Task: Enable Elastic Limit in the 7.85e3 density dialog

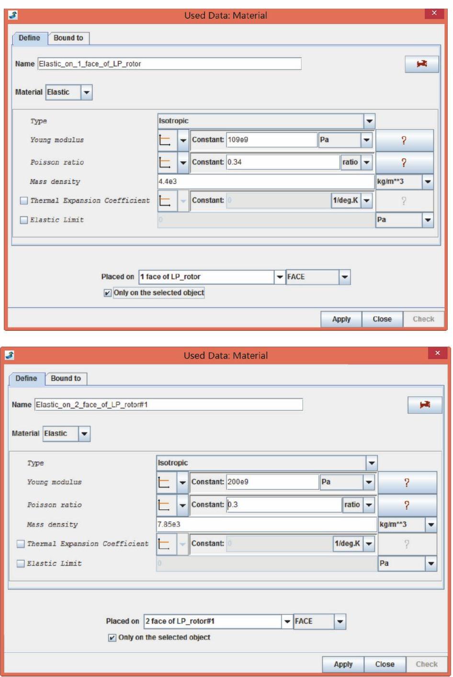Action: pyautogui.click(x=21, y=564)
